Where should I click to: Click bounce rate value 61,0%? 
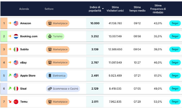pyautogui.click(x=158, y=76)
